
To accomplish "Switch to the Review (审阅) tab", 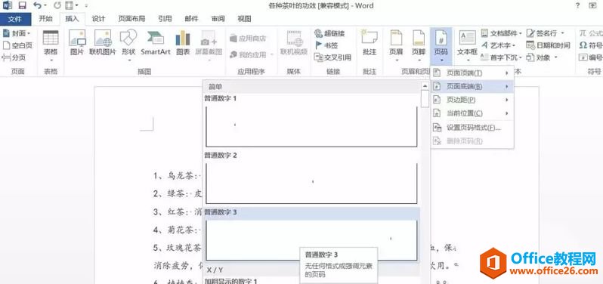I will click(218, 19).
